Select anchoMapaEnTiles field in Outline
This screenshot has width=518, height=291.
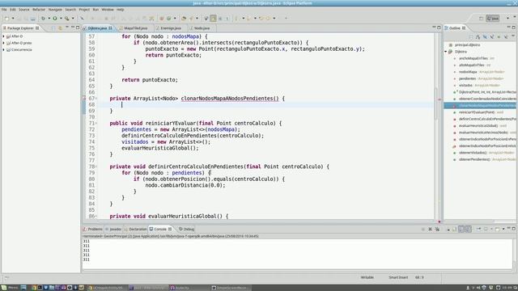pyautogui.click(x=473, y=58)
